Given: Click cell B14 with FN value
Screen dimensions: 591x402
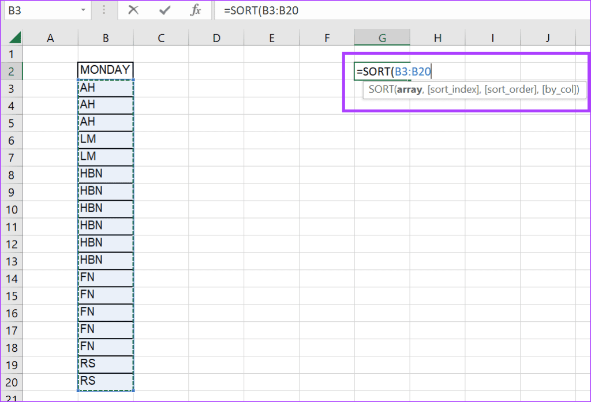Looking at the screenshot, I should 106,277.
